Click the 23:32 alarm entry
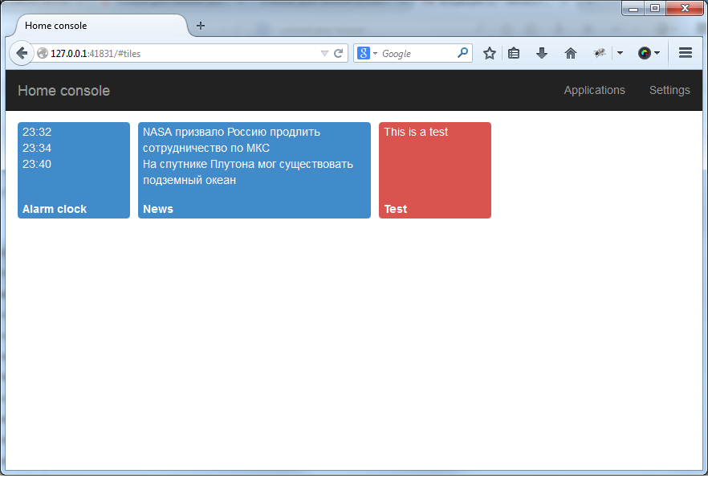 37,132
